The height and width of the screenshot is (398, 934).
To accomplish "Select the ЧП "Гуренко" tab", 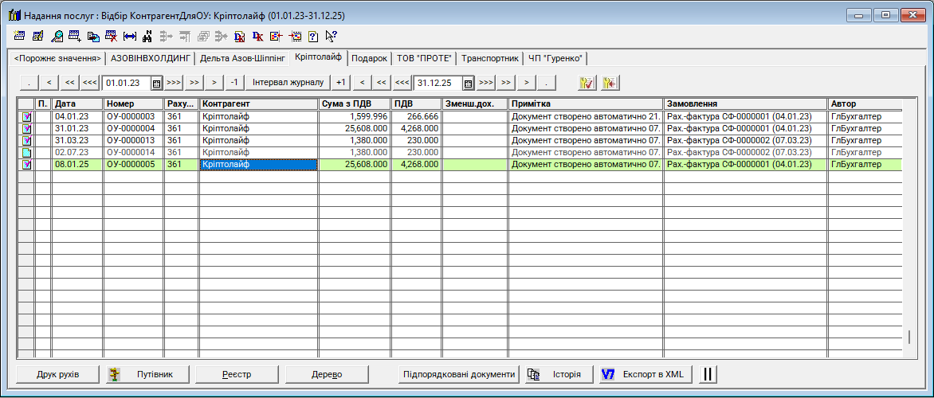I will (555, 58).
